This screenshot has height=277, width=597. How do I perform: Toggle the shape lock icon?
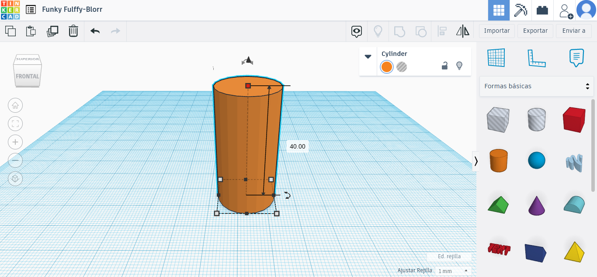[x=444, y=66]
